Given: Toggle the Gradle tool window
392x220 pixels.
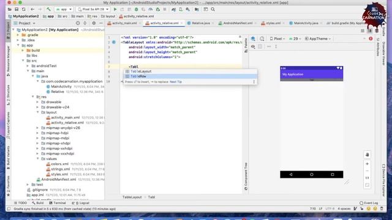Looking at the screenshot, I should tap(384, 29).
